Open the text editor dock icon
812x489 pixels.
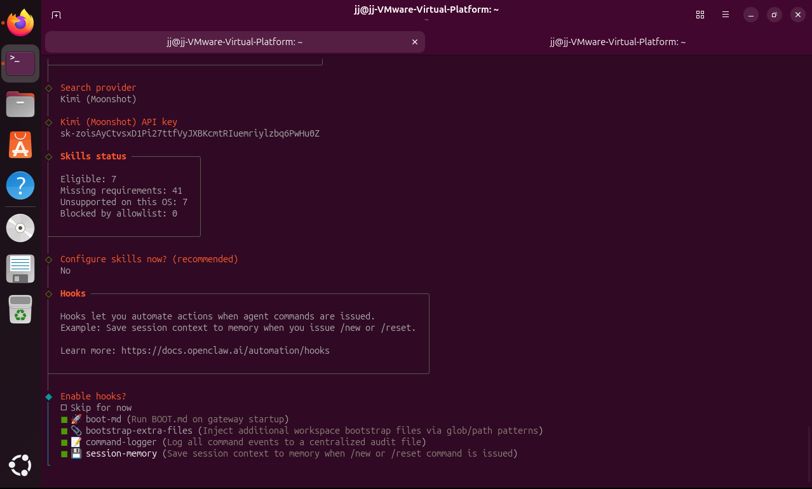(x=20, y=268)
